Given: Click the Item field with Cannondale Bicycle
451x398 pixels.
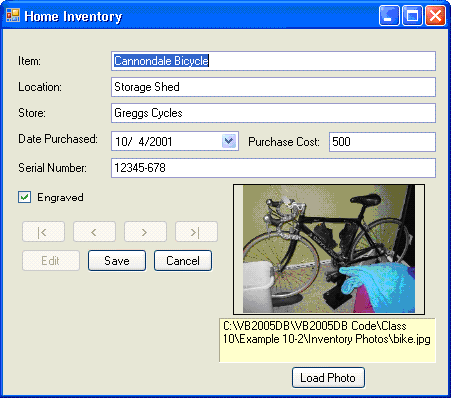Looking at the screenshot, I should pos(273,61).
